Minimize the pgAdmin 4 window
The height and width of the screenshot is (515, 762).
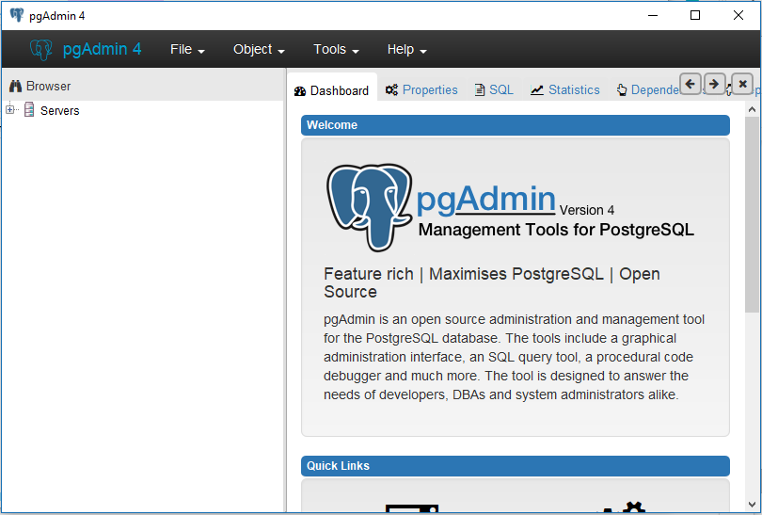tap(653, 16)
